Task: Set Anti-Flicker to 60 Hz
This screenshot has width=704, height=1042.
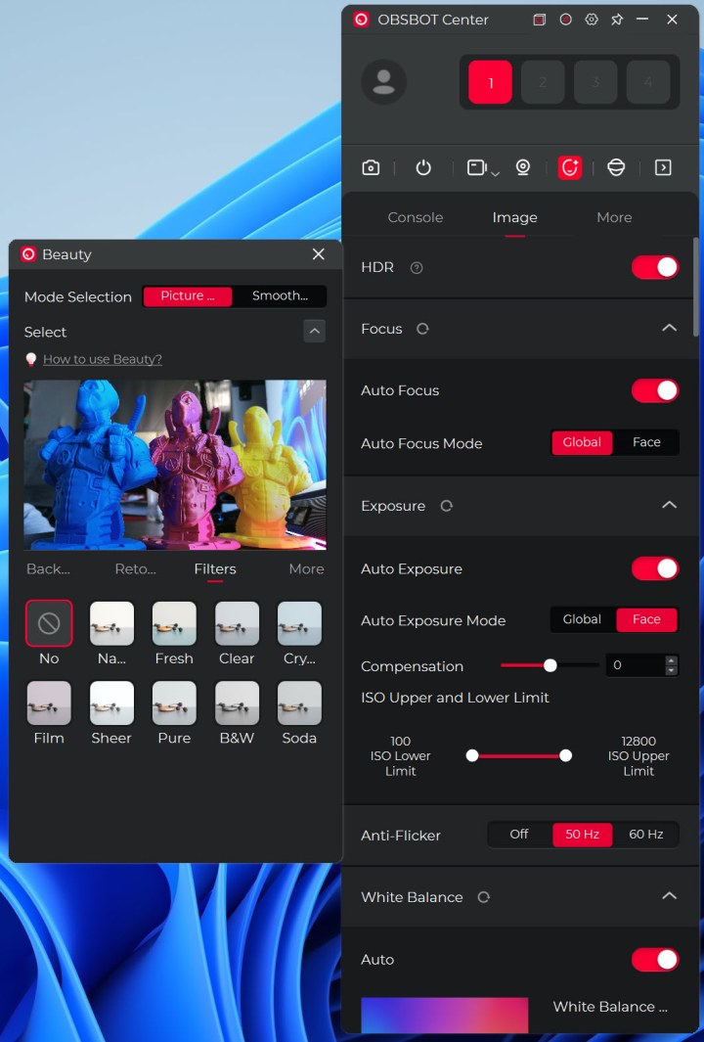Action: pyautogui.click(x=645, y=835)
